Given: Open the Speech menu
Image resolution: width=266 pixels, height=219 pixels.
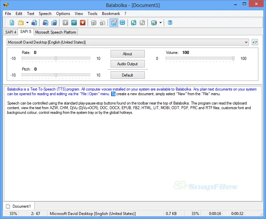Looking at the screenshot, I should 45,14.
